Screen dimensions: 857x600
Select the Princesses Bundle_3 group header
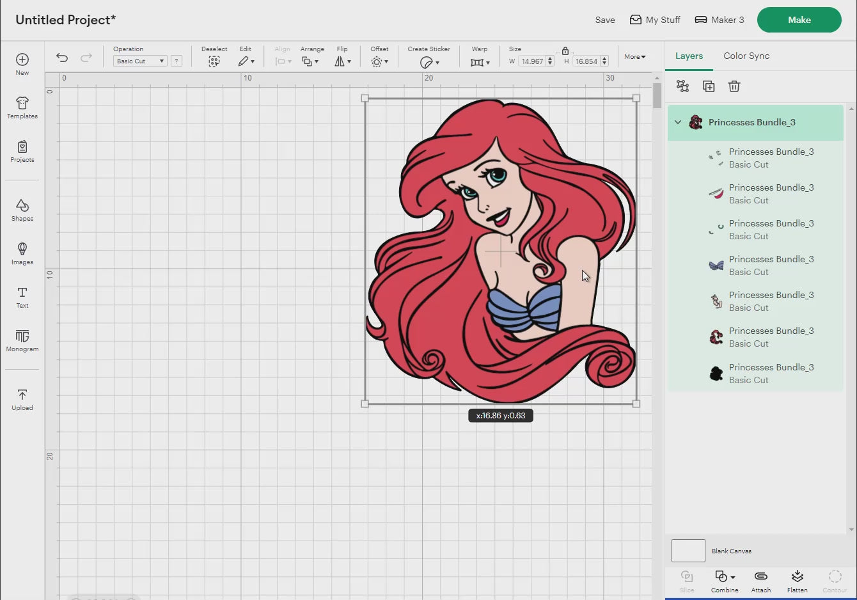[x=755, y=122]
